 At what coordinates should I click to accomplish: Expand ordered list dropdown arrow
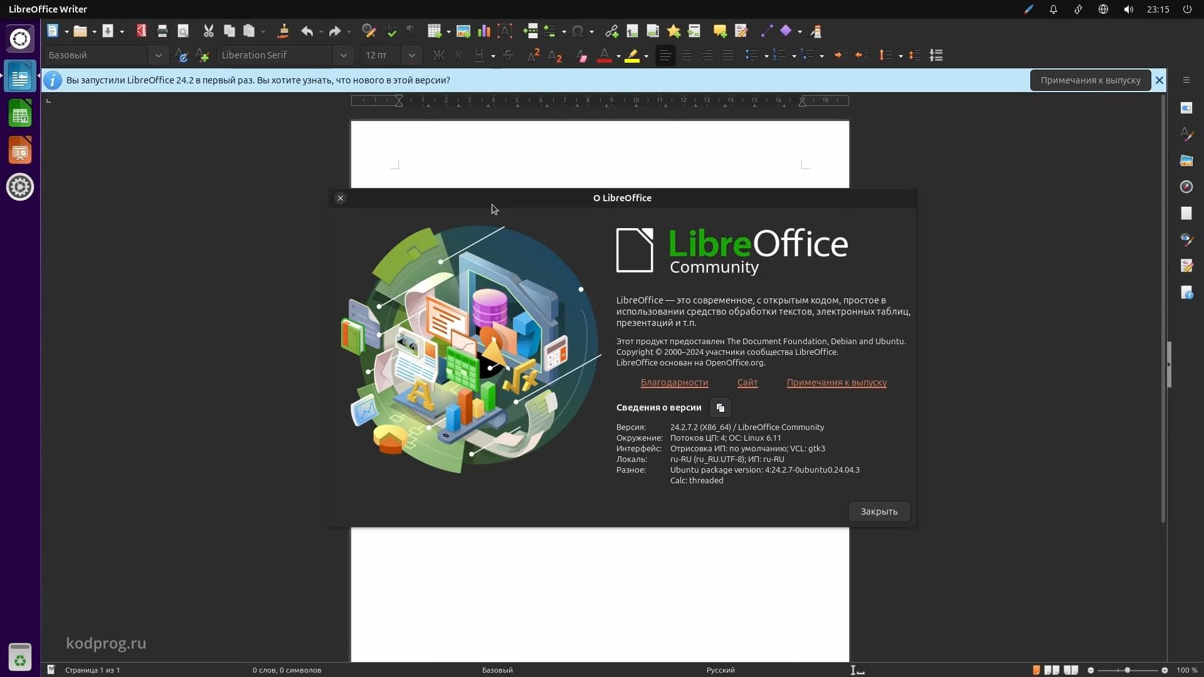pos(794,56)
